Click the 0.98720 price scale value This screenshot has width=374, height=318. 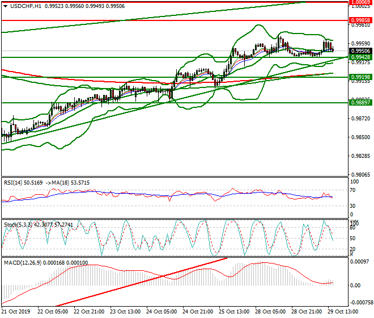360,119
